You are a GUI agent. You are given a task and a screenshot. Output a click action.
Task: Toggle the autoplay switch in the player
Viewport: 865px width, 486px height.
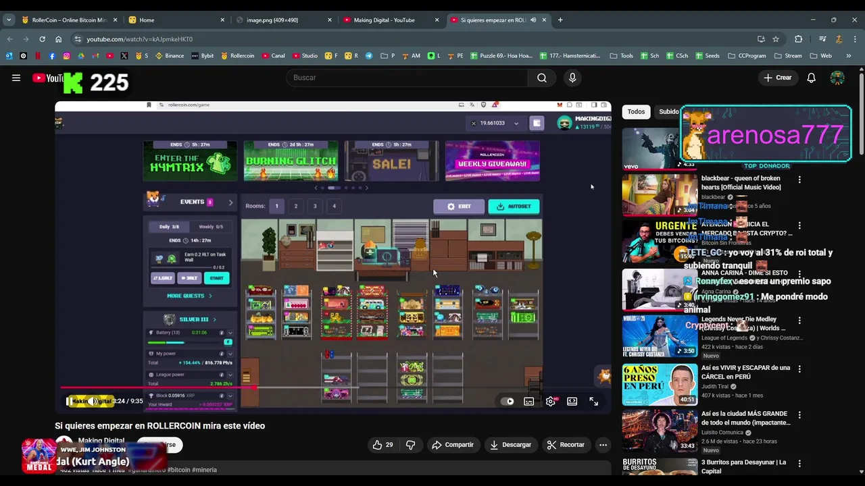pos(508,401)
